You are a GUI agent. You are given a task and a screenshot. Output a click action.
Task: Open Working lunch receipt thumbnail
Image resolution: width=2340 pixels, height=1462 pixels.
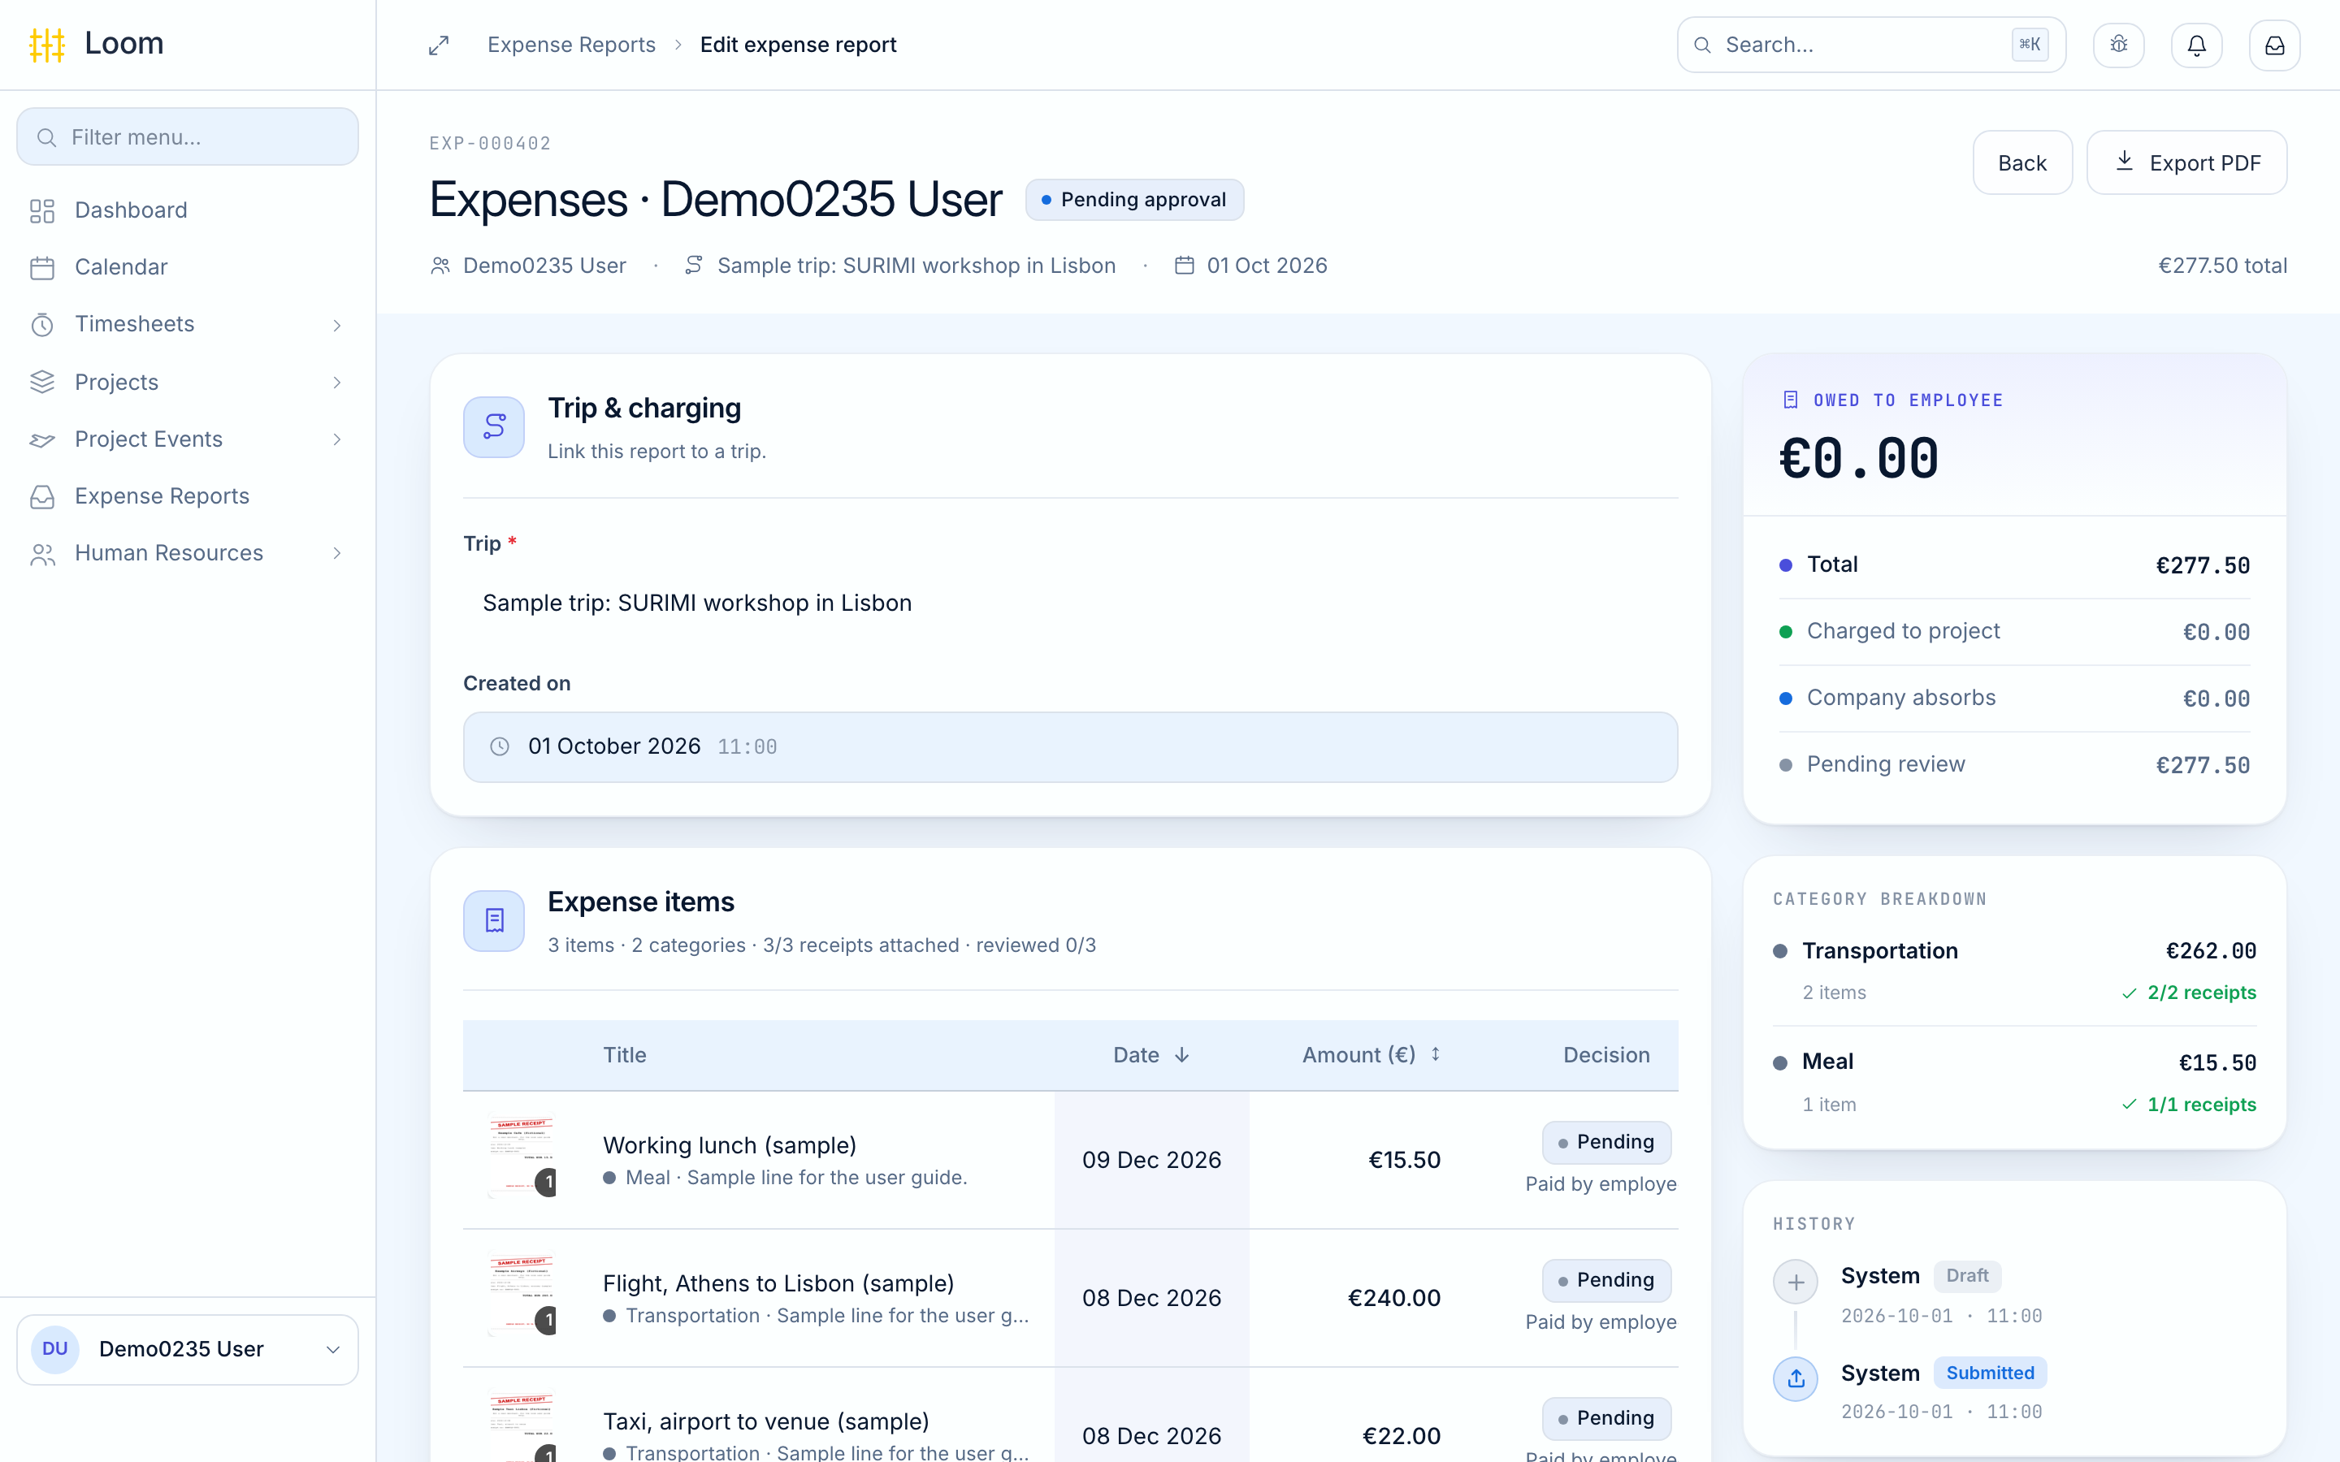tap(521, 1158)
